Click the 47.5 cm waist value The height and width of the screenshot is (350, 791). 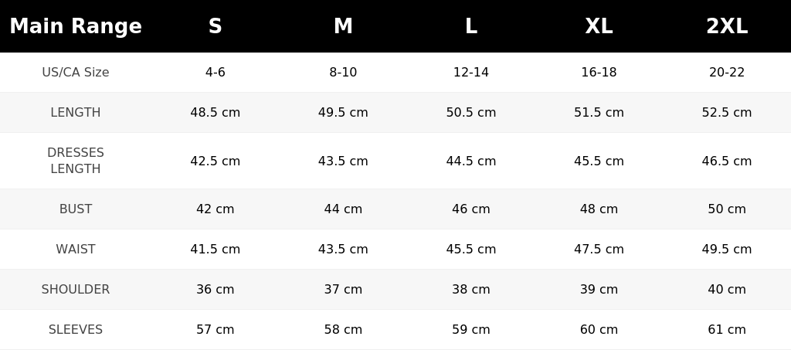[599, 249]
